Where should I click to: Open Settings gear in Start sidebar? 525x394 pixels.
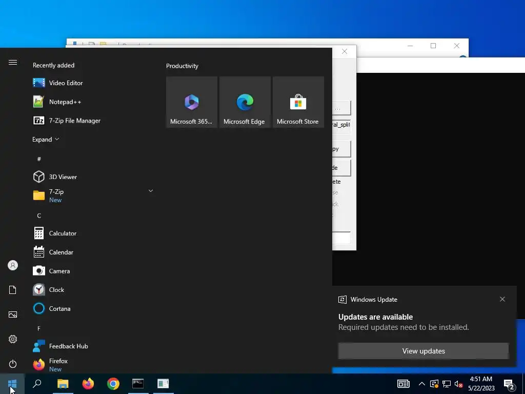13,339
